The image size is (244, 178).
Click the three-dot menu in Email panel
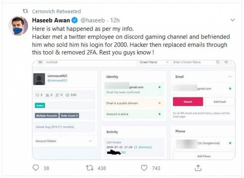pyautogui.click(x=230, y=76)
